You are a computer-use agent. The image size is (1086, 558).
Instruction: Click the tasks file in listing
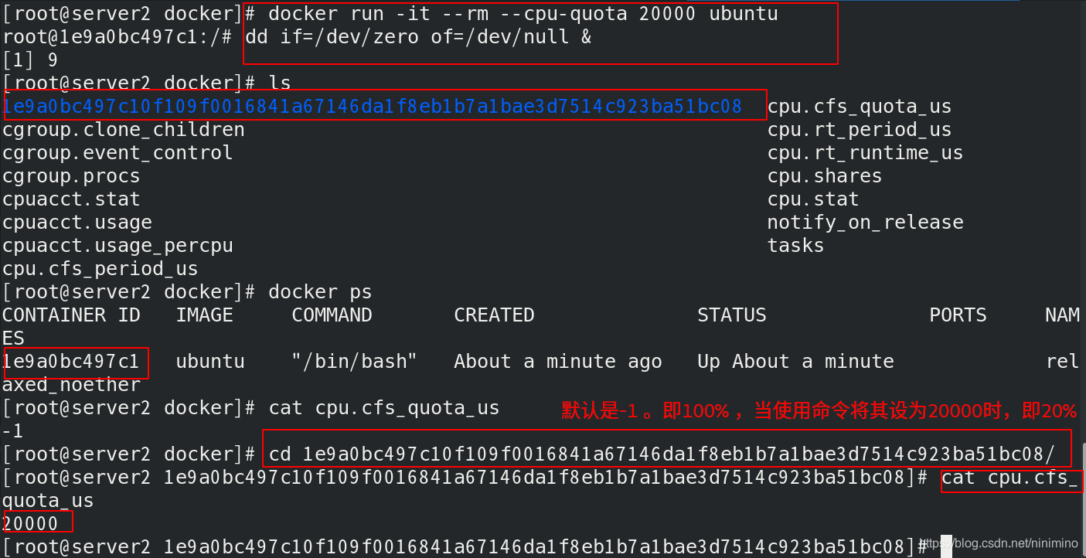coord(795,246)
